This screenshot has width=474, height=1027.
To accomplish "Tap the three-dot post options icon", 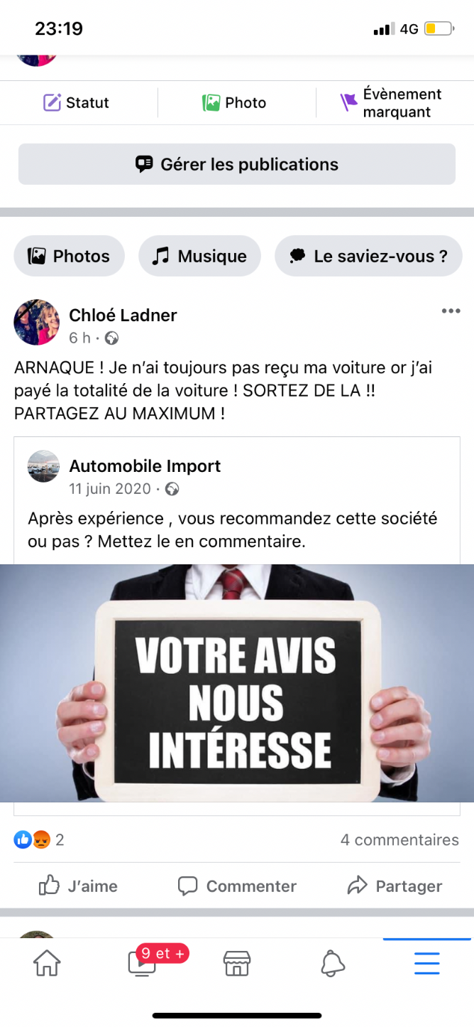I will tap(451, 311).
